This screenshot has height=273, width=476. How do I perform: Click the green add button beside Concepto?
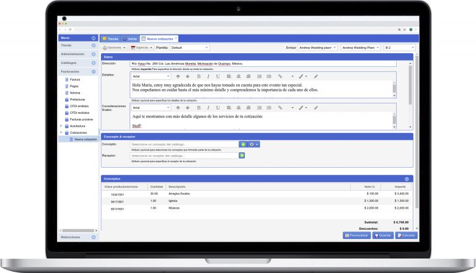click(x=244, y=144)
